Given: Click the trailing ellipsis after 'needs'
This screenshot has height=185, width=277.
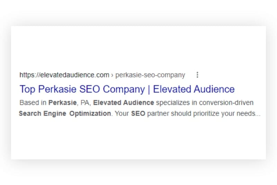Looking at the screenshot, I should [x=257, y=114].
